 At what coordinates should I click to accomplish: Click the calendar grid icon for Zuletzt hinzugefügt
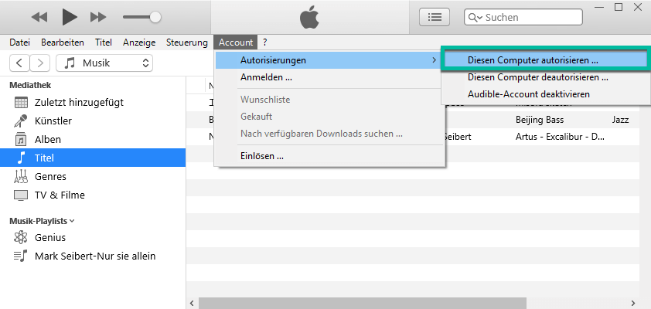pos(21,103)
